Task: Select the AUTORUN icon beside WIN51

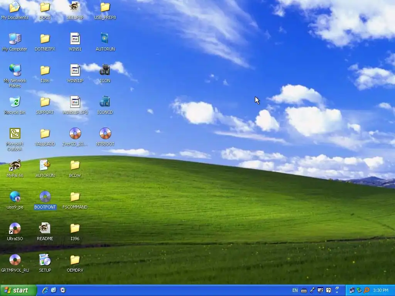Action: [105, 42]
